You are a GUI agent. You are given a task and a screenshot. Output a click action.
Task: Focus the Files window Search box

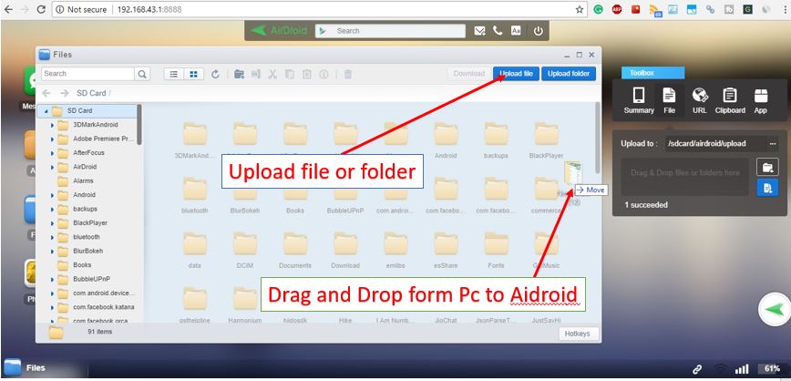(x=87, y=74)
